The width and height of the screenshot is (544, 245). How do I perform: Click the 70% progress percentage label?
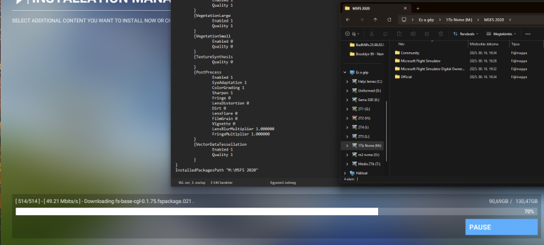point(529,212)
